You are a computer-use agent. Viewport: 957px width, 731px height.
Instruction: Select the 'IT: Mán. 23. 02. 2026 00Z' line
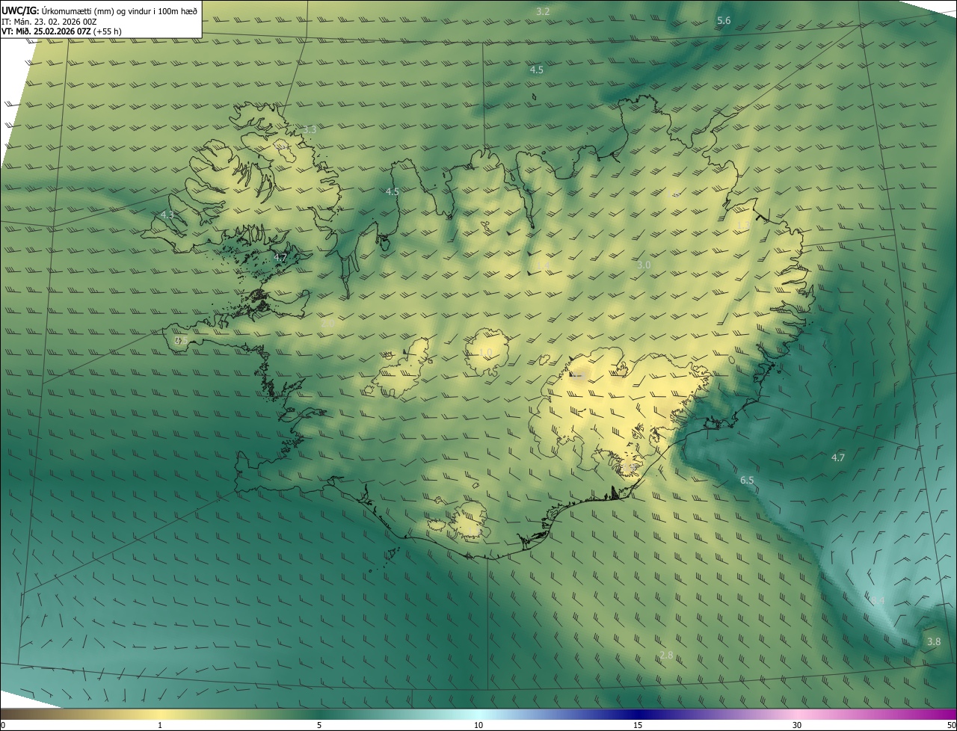(49, 22)
